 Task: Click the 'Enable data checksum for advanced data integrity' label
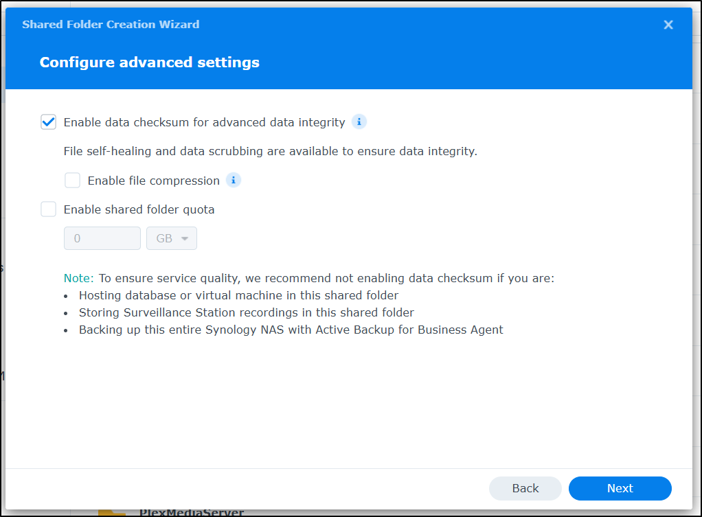[x=205, y=122]
